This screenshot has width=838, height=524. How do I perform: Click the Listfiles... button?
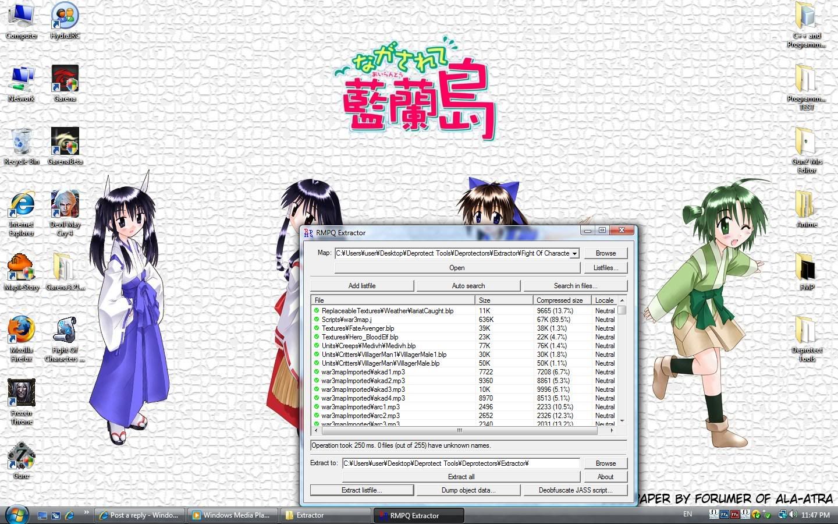tap(605, 268)
